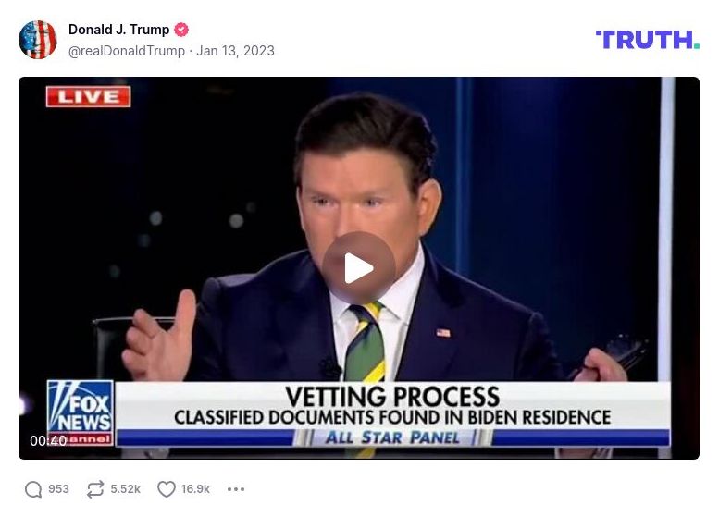Click the red LIVE badge in video

pos(89,97)
